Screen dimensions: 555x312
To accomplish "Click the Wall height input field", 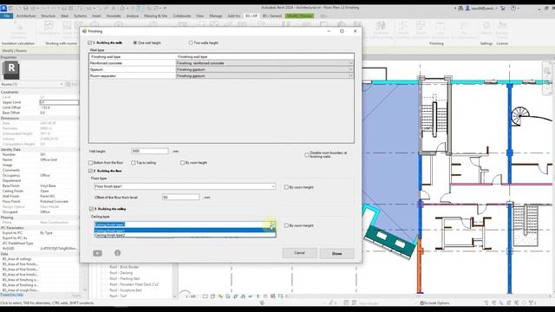I will tap(150, 151).
